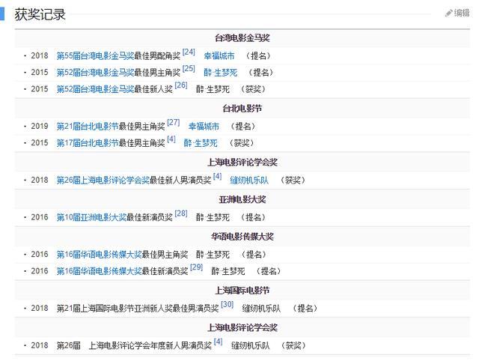Screen dimensions: 479x364
Task: Open 第21届台北电影节 link
Action: click(88, 127)
